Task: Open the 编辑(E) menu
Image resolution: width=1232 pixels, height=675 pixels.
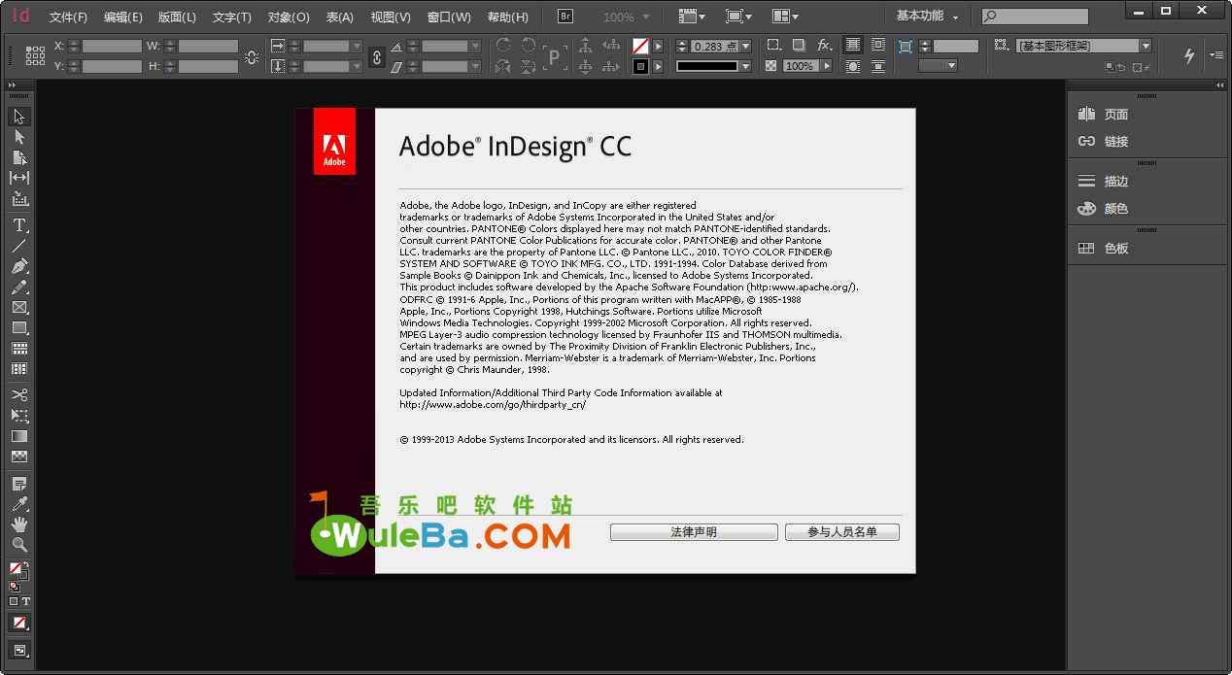Action: click(x=123, y=17)
